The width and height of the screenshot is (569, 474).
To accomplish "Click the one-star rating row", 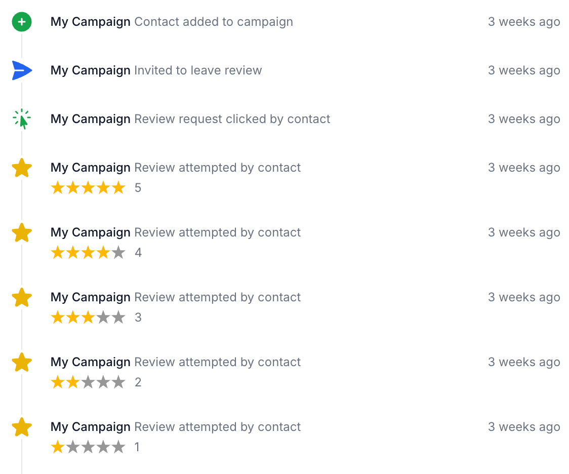I will (96, 447).
